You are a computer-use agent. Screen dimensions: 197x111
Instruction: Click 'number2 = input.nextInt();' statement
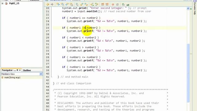click(82, 11)
